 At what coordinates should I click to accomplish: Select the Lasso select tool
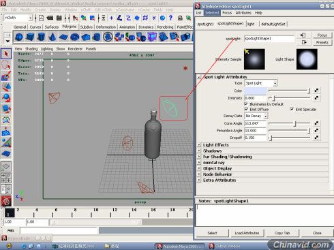click(6, 65)
